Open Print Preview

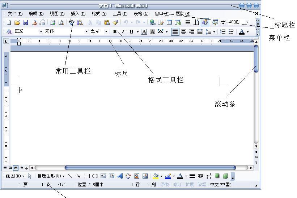click(x=61, y=22)
